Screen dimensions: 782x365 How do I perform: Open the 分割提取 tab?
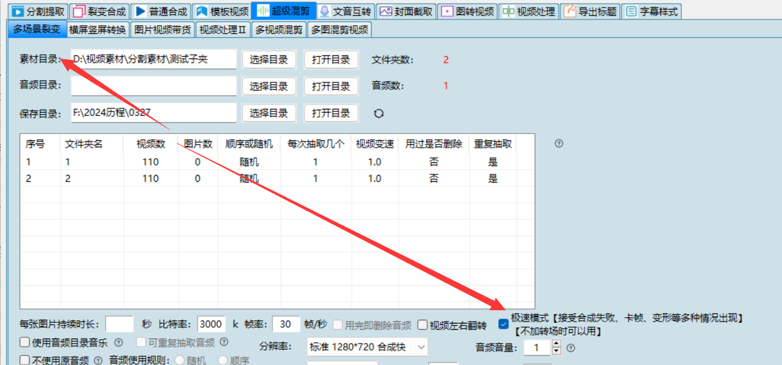39,11
